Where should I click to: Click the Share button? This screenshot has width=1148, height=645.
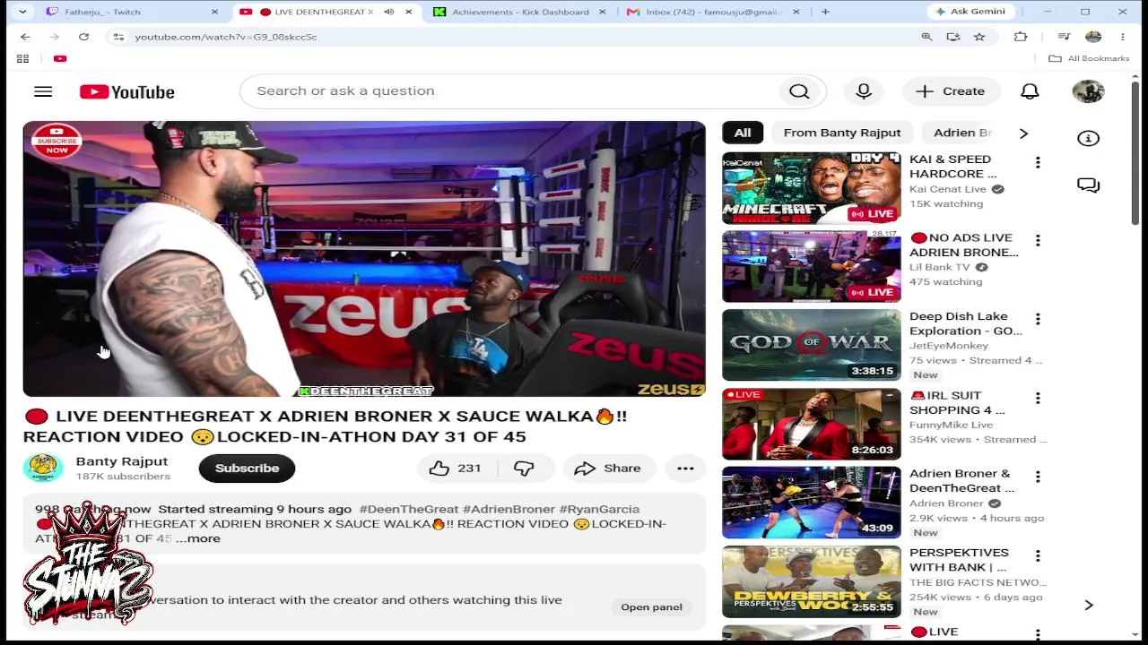coord(608,469)
